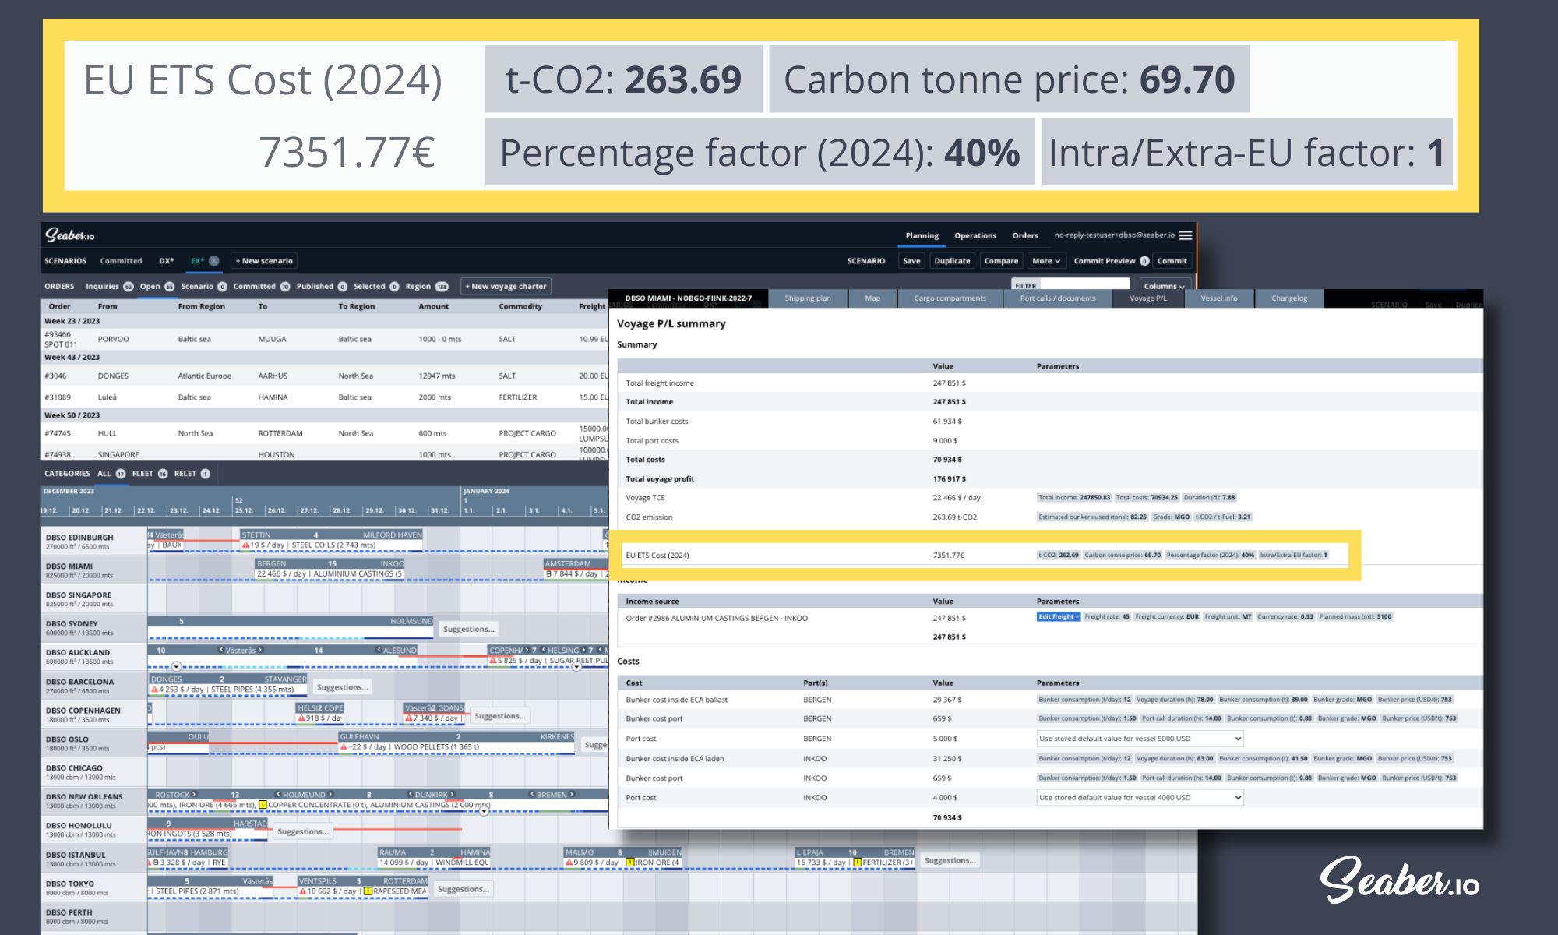
Task: Click warning triangle on DBSO BARCELONA voyage
Action: [154, 690]
